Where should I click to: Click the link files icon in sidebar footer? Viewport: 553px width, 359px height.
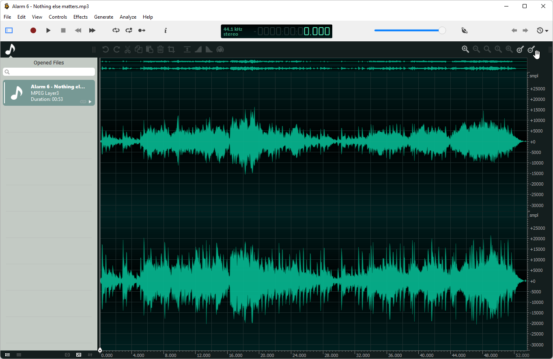click(67, 355)
